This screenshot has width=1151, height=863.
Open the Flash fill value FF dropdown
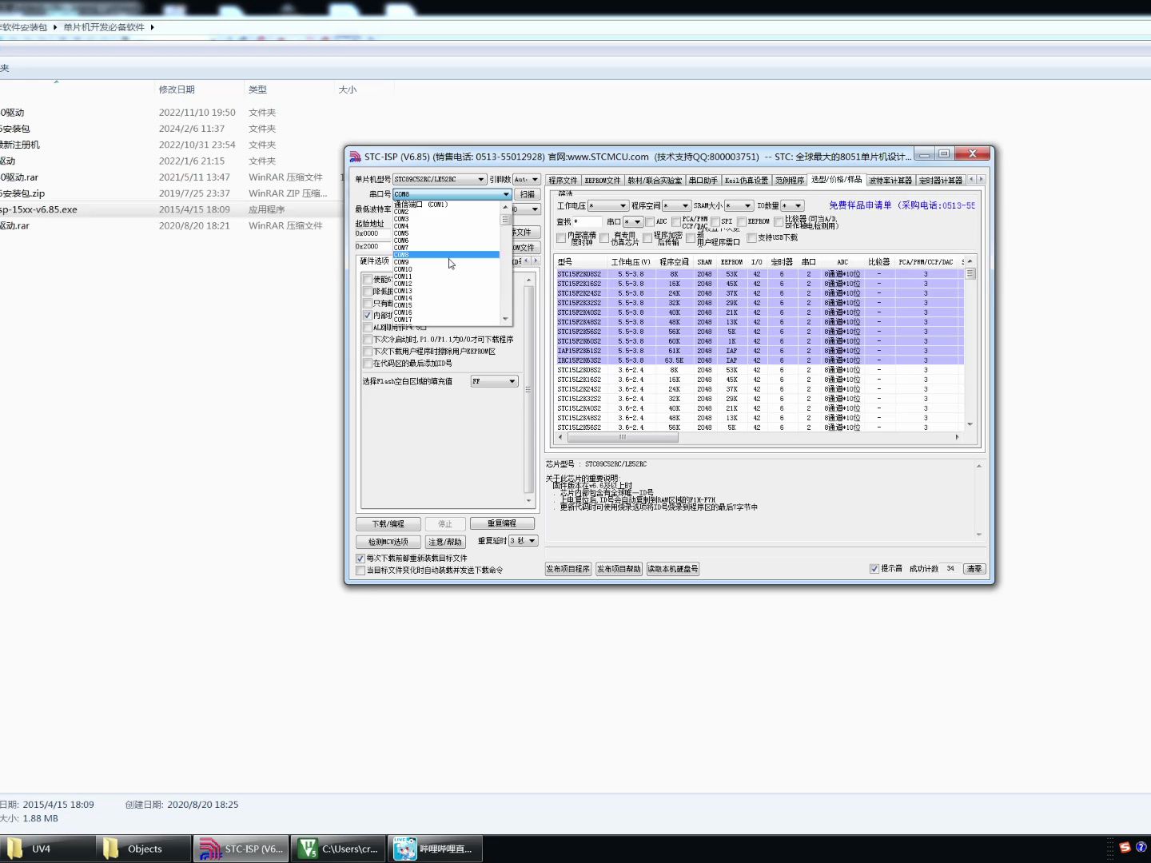point(494,382)
